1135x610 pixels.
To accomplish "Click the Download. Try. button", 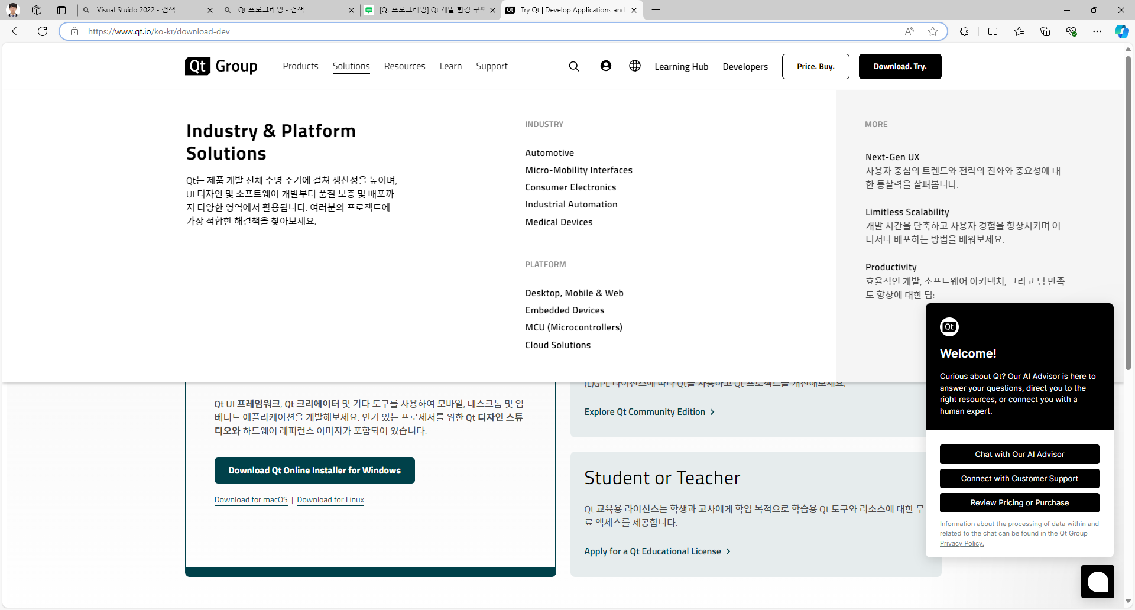I will coord(900,66).
